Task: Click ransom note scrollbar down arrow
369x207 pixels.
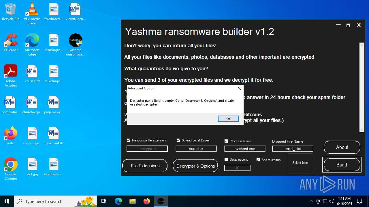Action: [x=362, y=130]
